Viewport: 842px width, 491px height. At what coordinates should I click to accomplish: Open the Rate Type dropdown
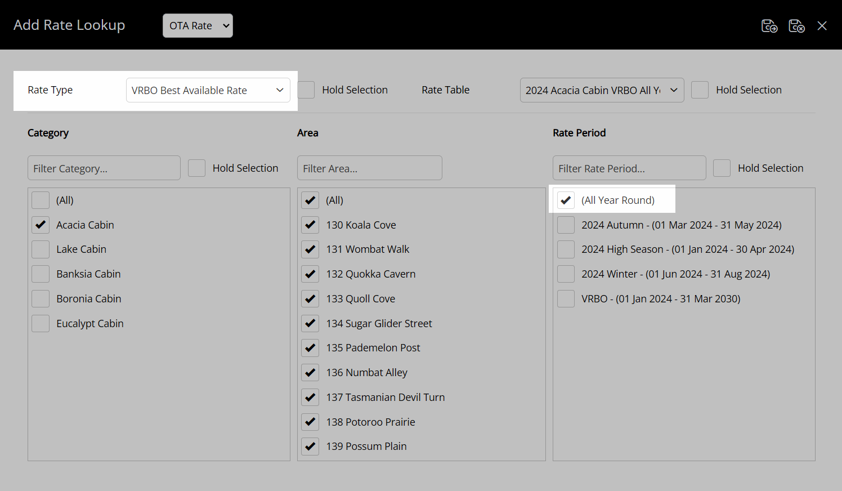(208, 90)
